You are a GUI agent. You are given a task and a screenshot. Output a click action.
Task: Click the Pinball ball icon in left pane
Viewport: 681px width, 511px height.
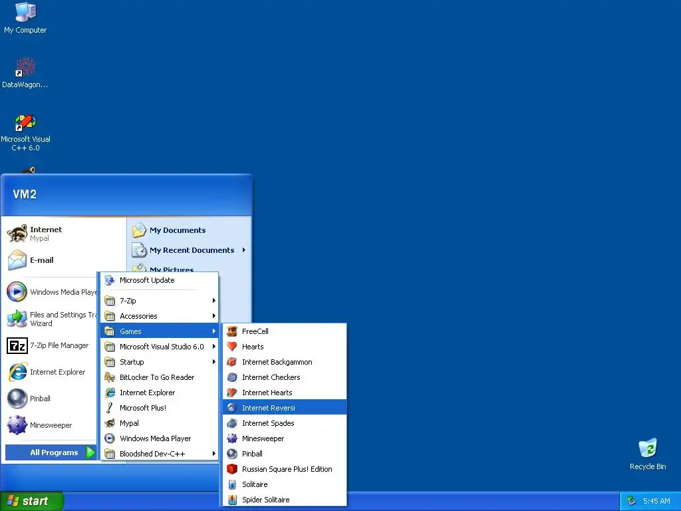17,399
